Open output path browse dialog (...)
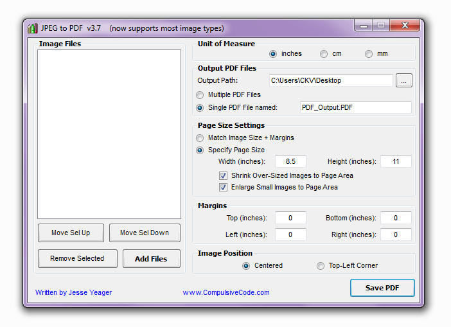451x327 pixels. pos(404,80)
